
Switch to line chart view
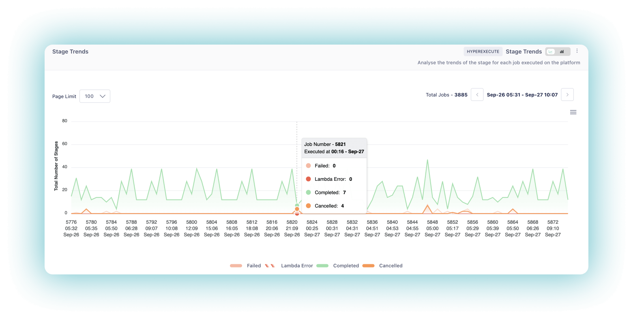pyautogui.click(x=551, y=51)
